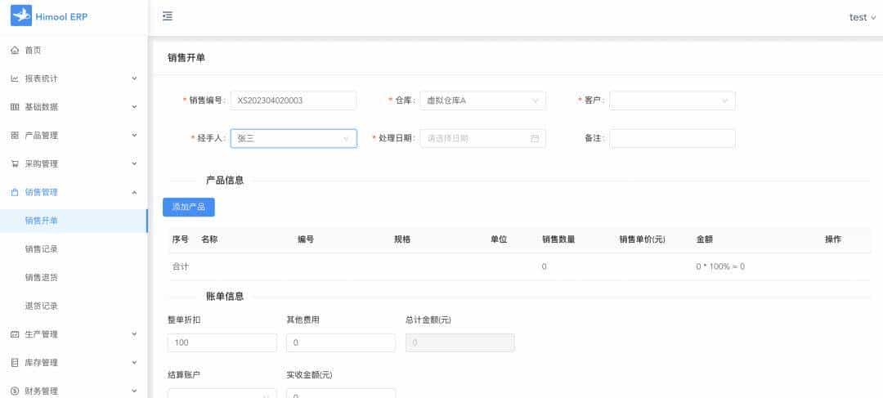
Task: Click the 账单信息 section heading
Action: [225, 296]
